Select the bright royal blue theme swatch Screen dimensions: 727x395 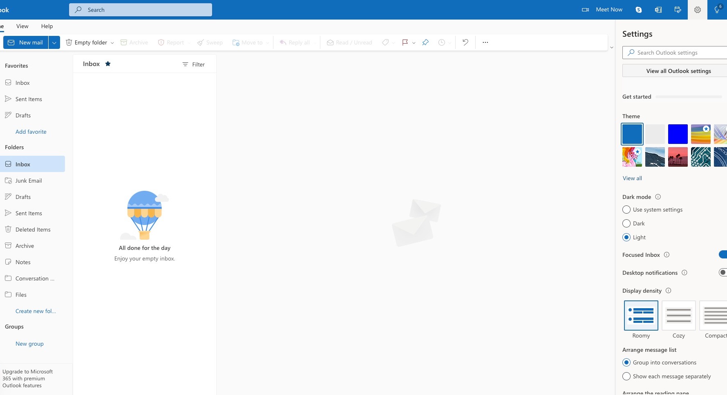(x=678, y=134)
